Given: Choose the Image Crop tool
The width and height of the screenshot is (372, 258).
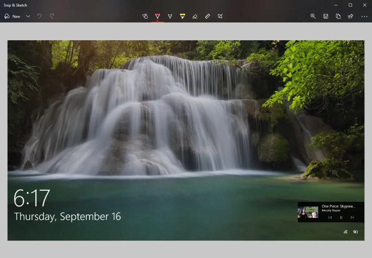Looking at the screenshot, I should click(x=220, y=16).
